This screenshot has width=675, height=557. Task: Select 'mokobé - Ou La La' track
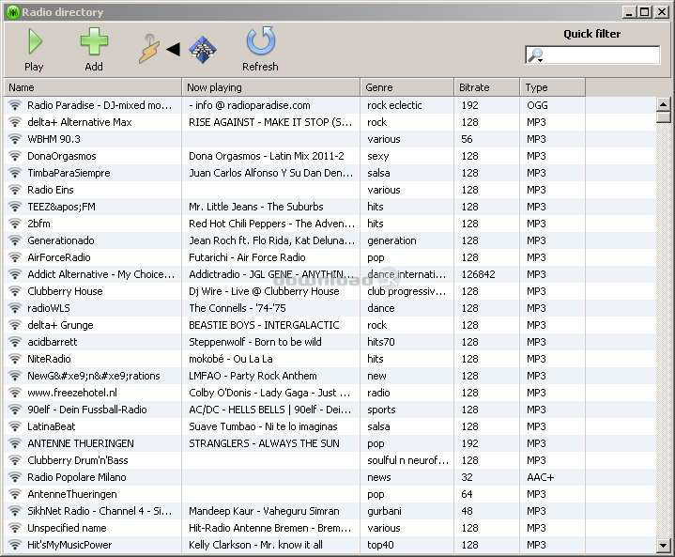231,359
